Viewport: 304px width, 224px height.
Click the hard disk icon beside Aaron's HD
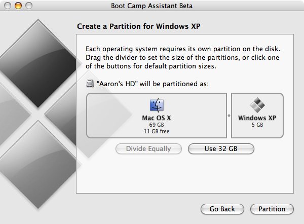click(x=90, y=83)
